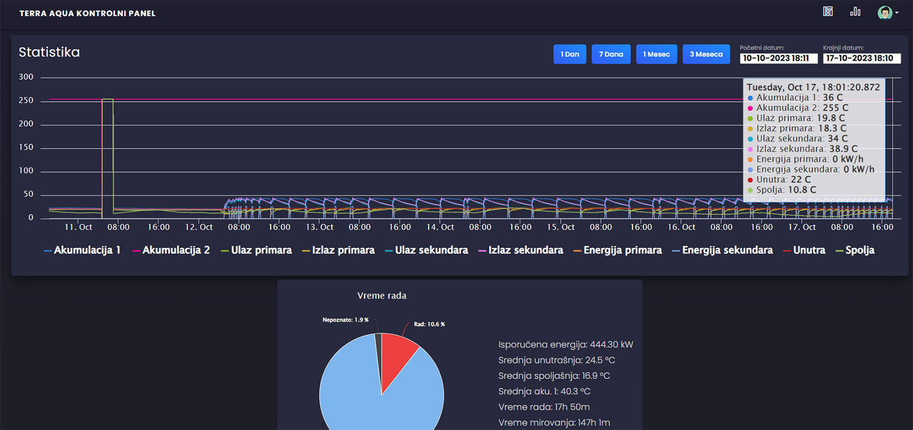The height and width of the screenshot is (430, 913).
Task: Edit the Krajnji datum end date field
Action: (862, 58)
